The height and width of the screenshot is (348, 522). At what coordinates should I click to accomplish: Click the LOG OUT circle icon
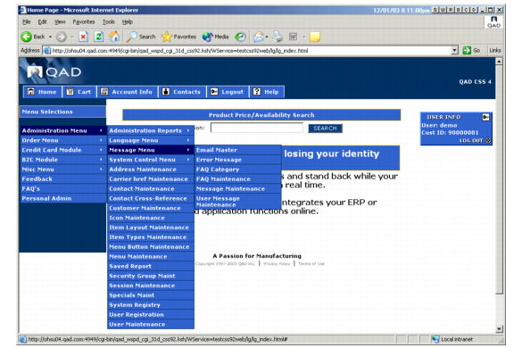pos(488,140)
